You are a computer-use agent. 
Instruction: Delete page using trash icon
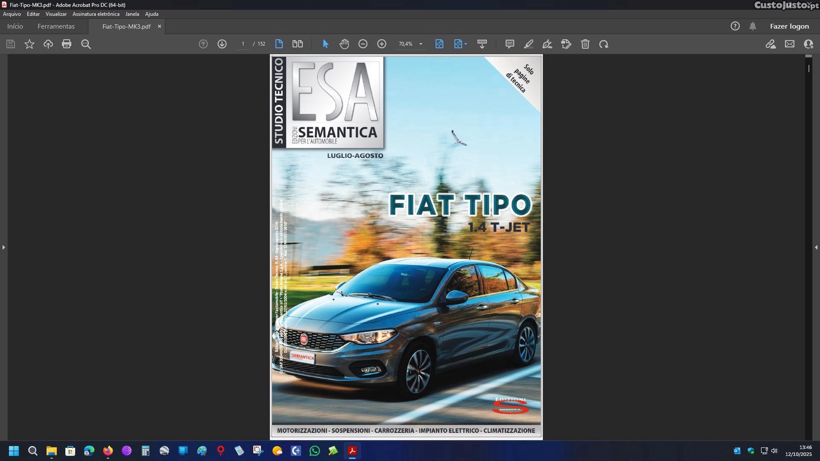[585, 44]
